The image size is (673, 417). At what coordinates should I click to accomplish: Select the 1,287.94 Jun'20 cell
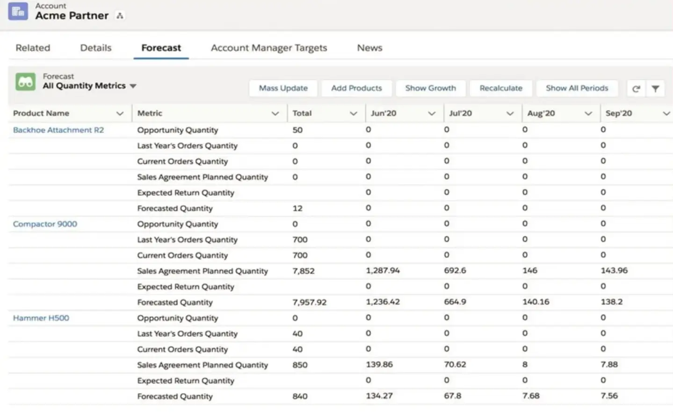point(383,271)
